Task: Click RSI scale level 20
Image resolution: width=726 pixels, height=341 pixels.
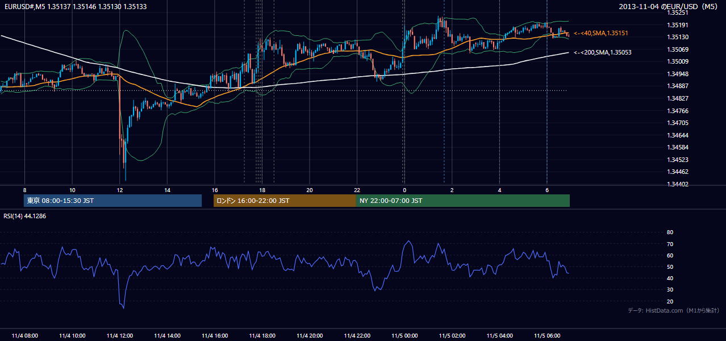Action: (670, 302)
